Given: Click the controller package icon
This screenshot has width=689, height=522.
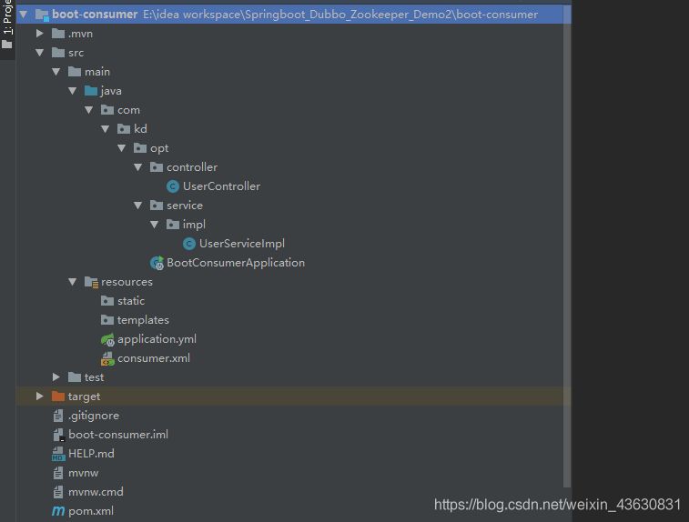Looking at the screenshot, I should pyautogui.click(x=157, y=167).
